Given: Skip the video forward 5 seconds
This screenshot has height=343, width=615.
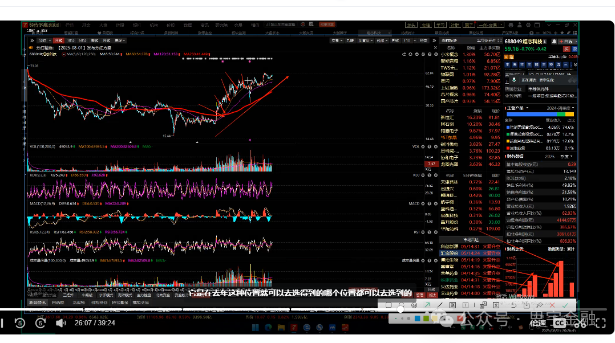Looking at the screenshot, I should coord(41,323).
